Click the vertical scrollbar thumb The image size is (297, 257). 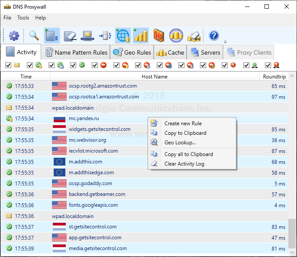pos(292,234)
